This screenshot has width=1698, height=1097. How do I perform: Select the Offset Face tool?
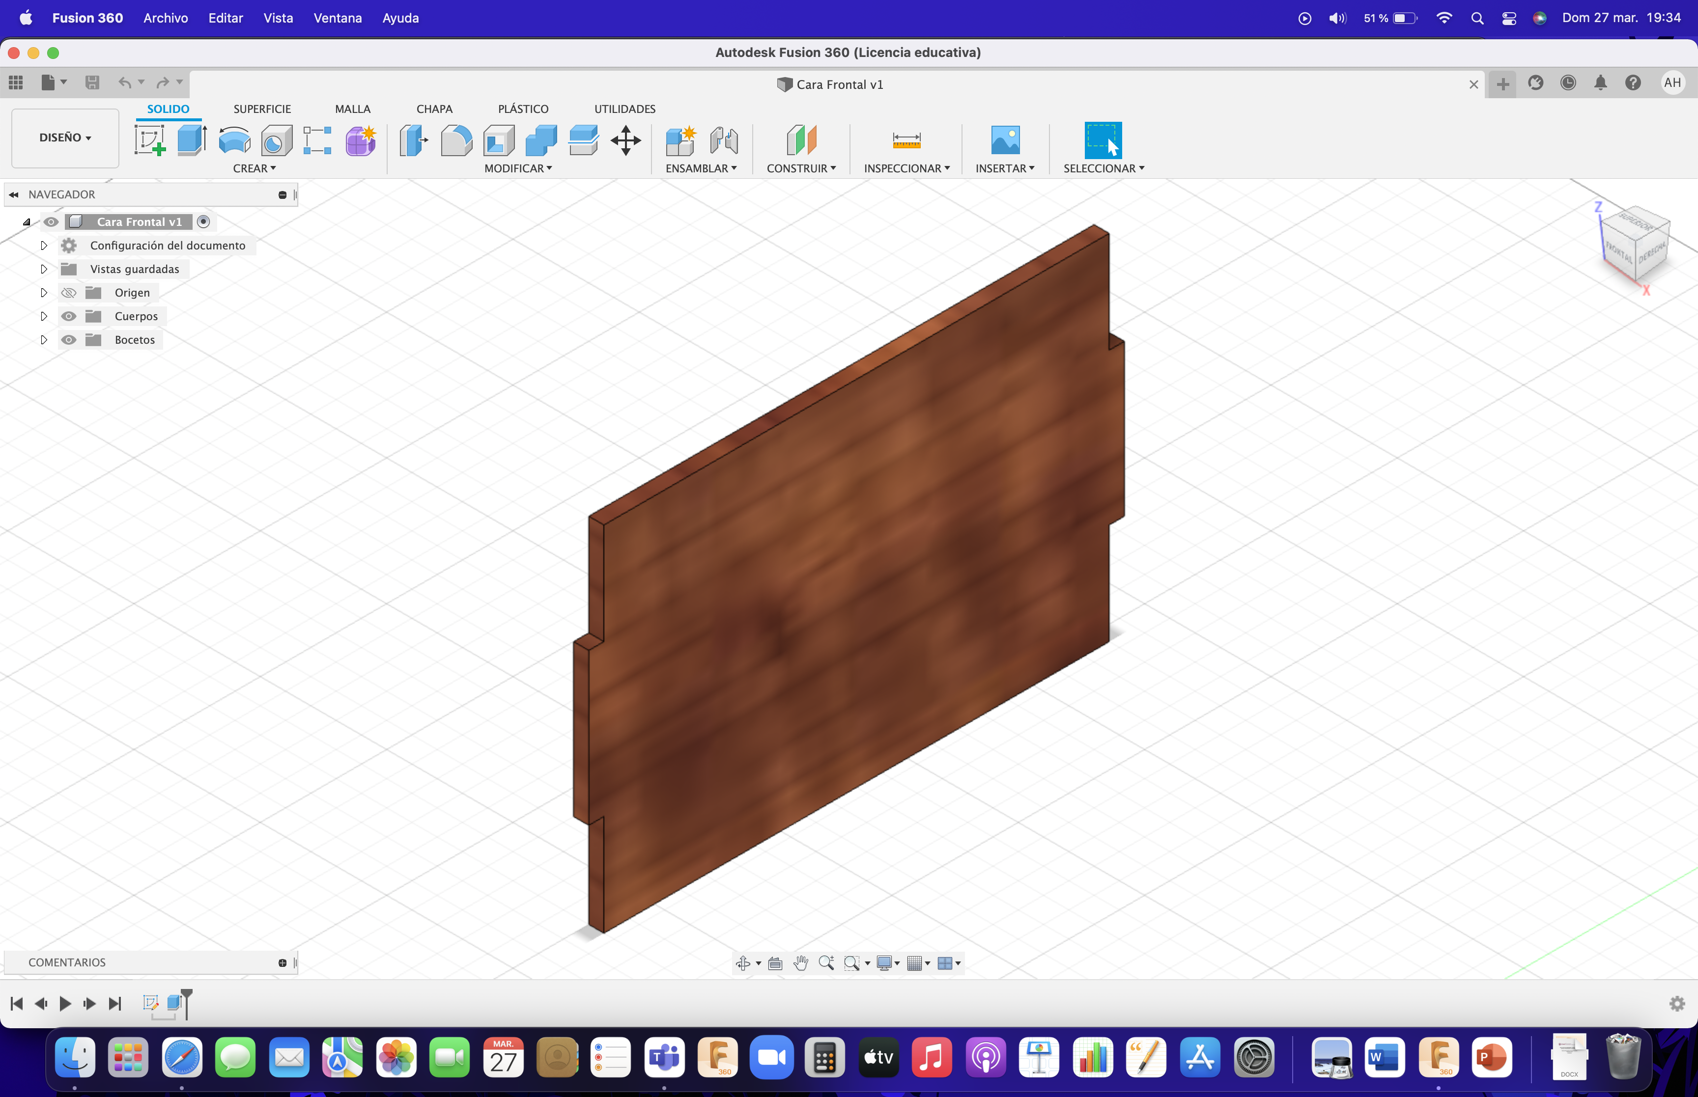pos(583,139)
